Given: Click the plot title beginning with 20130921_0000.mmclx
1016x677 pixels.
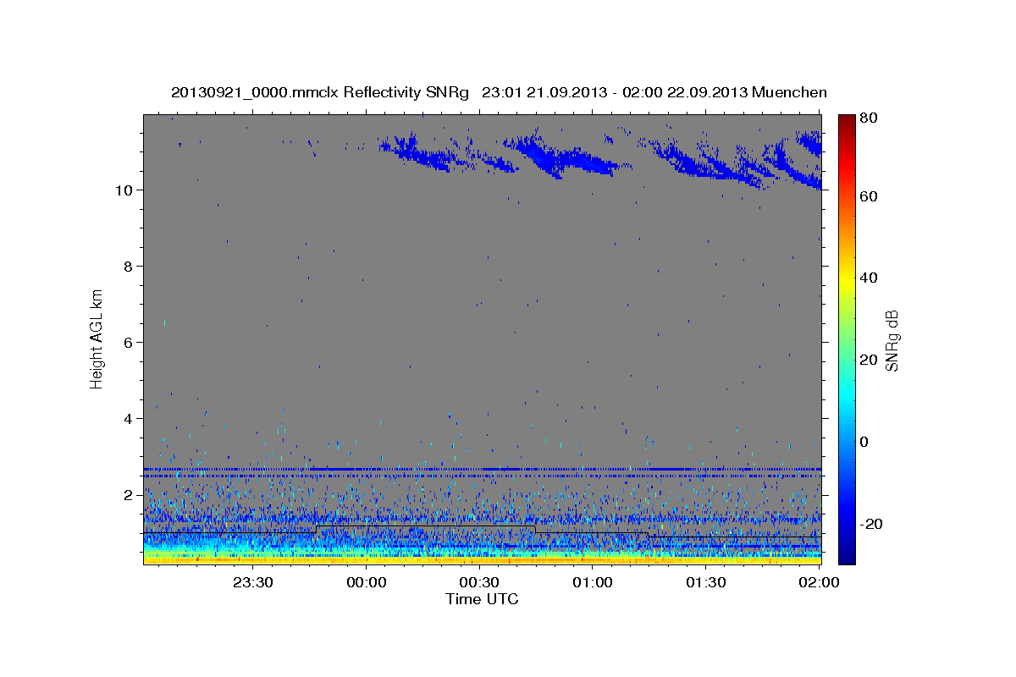Looking at the screenshot, I should click(499, 92).
